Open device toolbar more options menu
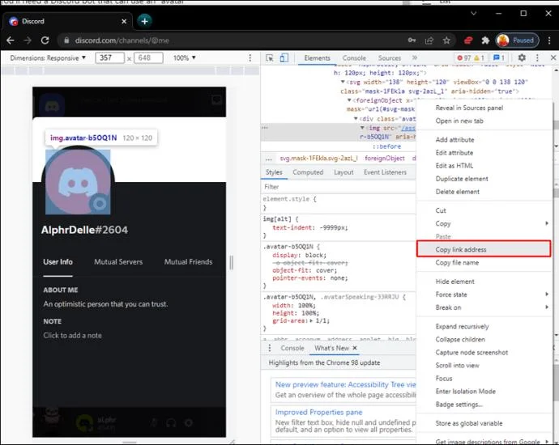559x445 pixels. pos(250,57)
